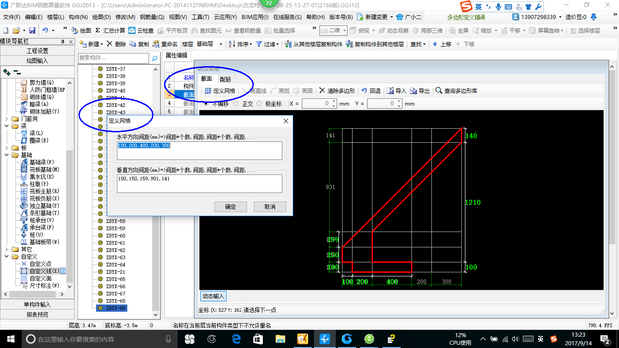Viewport: 619px width, 348px height.
Task: Open the 新建 dropdown menu
Action: (x=92, y=44)
